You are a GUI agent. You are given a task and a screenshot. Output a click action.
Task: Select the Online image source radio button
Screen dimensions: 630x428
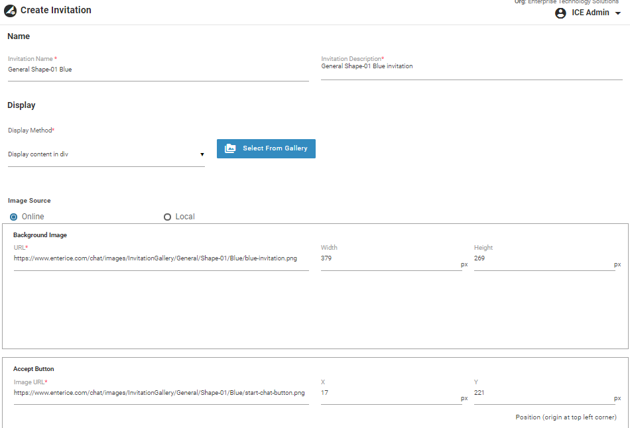point(13,217)
